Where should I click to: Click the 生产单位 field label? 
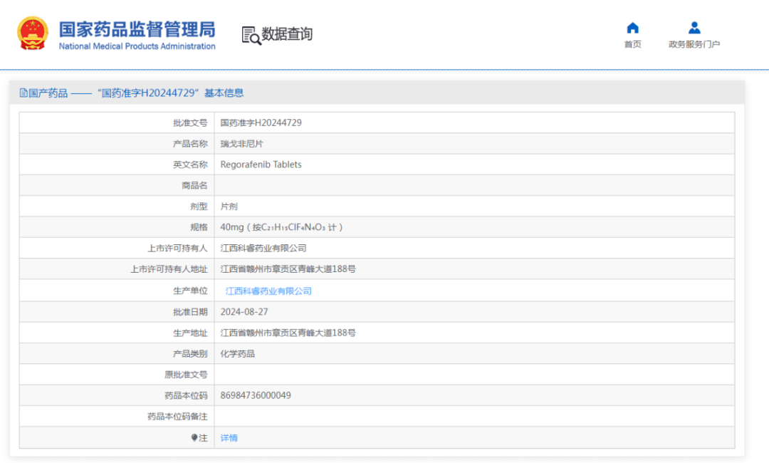(190, 291)
